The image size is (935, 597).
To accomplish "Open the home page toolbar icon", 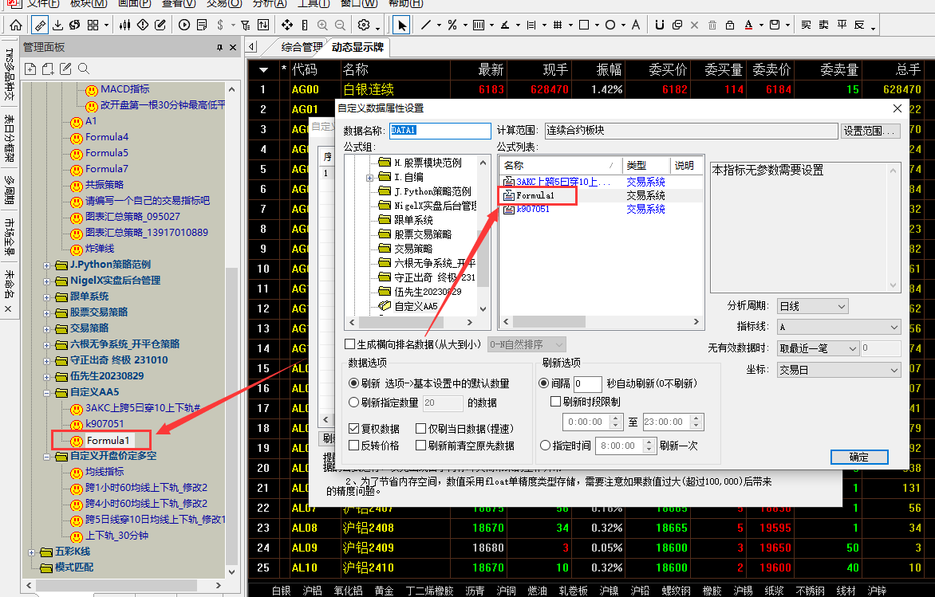I will point(16,25).
